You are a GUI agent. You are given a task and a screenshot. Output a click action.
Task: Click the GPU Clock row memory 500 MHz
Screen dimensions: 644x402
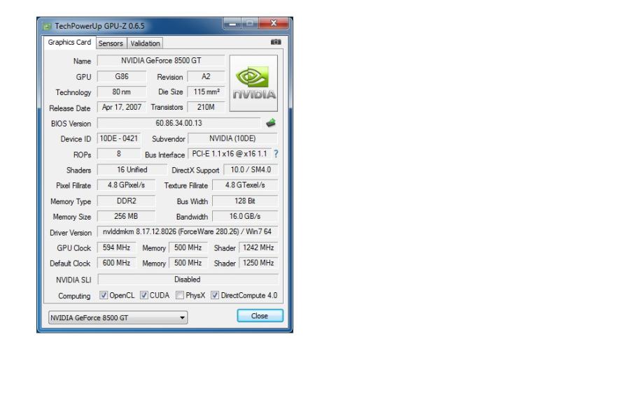point(188,247)
